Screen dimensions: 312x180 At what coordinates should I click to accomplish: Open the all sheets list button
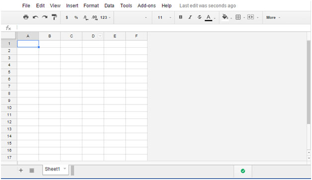[32, 171]
